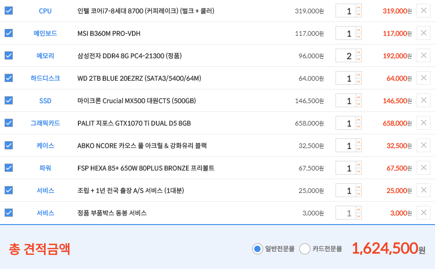Remove the 메인보드 MSI B360M row

point(424,33)
